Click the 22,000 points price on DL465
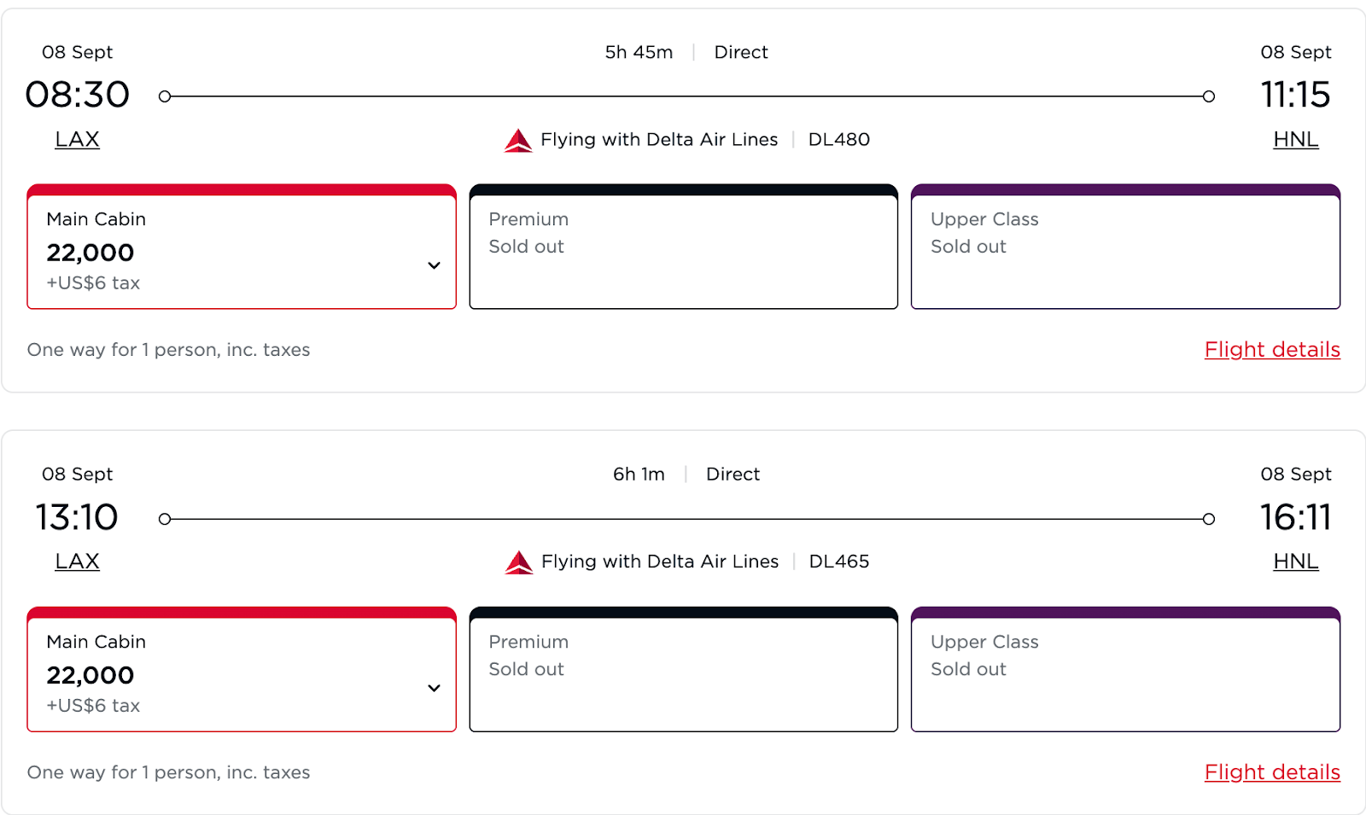 (x=90, y=675)
